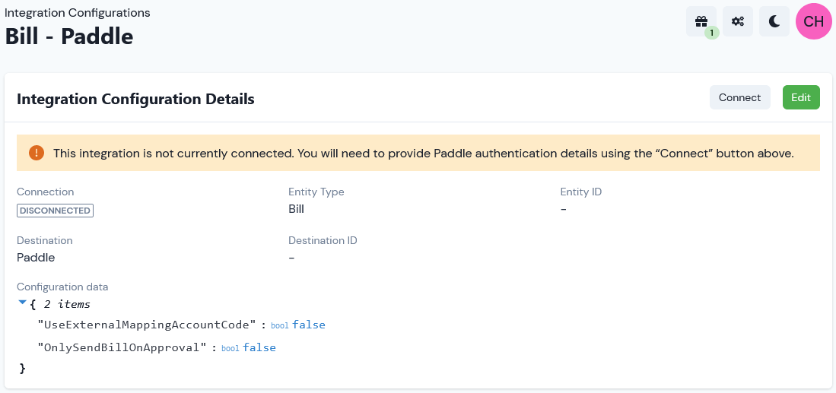Click the Integration Configuration Details heading
The width and height of the screenshot is (836, 393).
click(x=135, y=99)
